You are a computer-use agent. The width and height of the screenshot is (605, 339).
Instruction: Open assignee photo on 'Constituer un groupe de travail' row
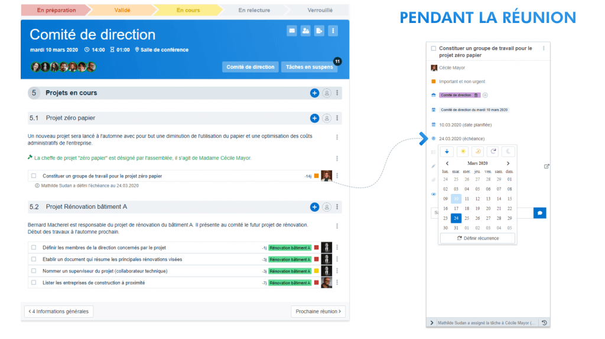326,176
